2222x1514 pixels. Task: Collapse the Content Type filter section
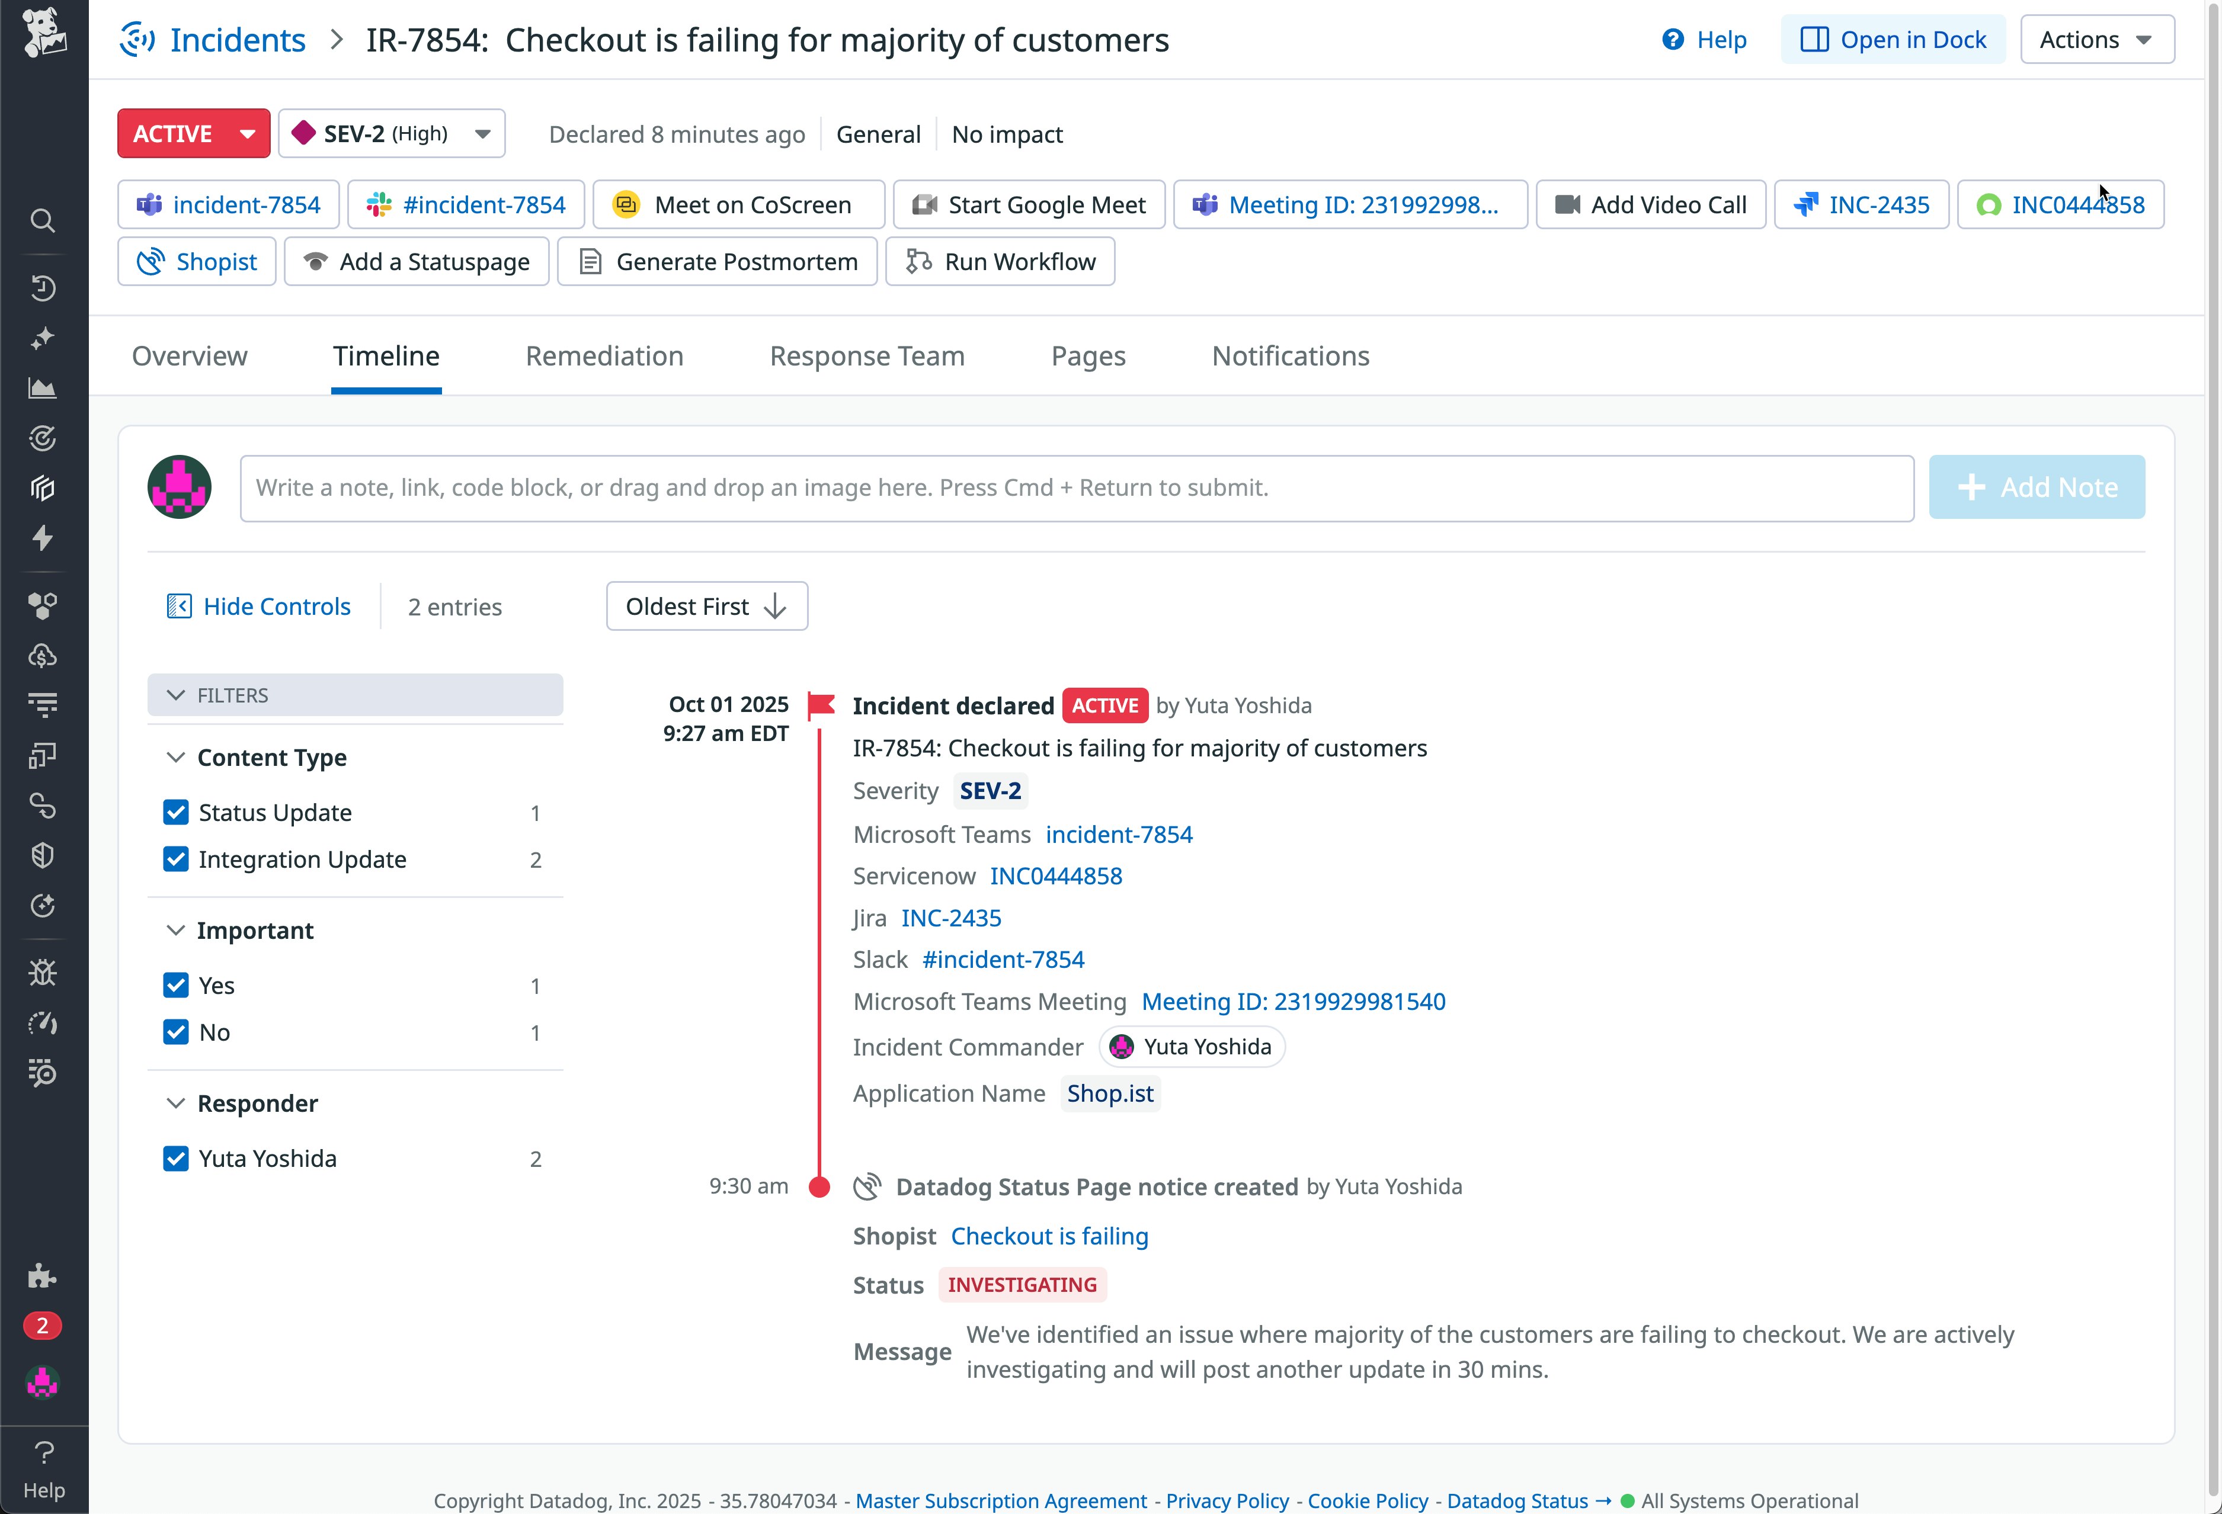[x=176, y=757]
